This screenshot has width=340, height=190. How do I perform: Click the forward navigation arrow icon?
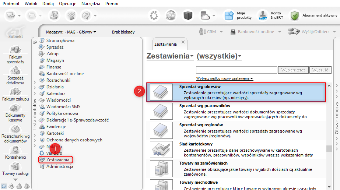32,15
